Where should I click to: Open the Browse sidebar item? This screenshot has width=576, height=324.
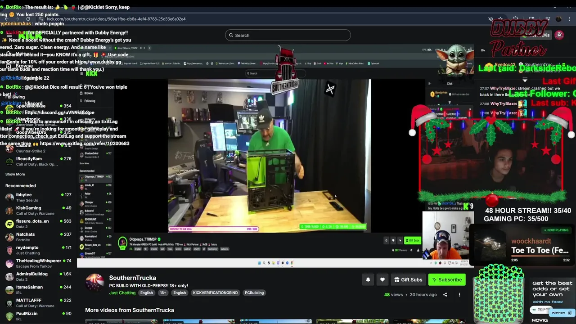click(x=24, y=66)
